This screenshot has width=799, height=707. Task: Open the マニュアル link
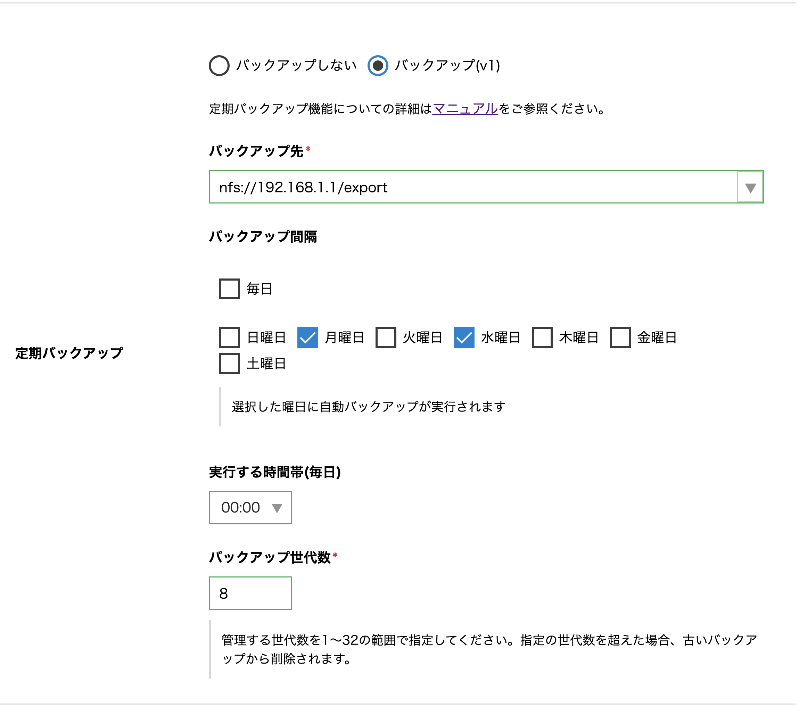pyautogui.click(x=465, y=108)
